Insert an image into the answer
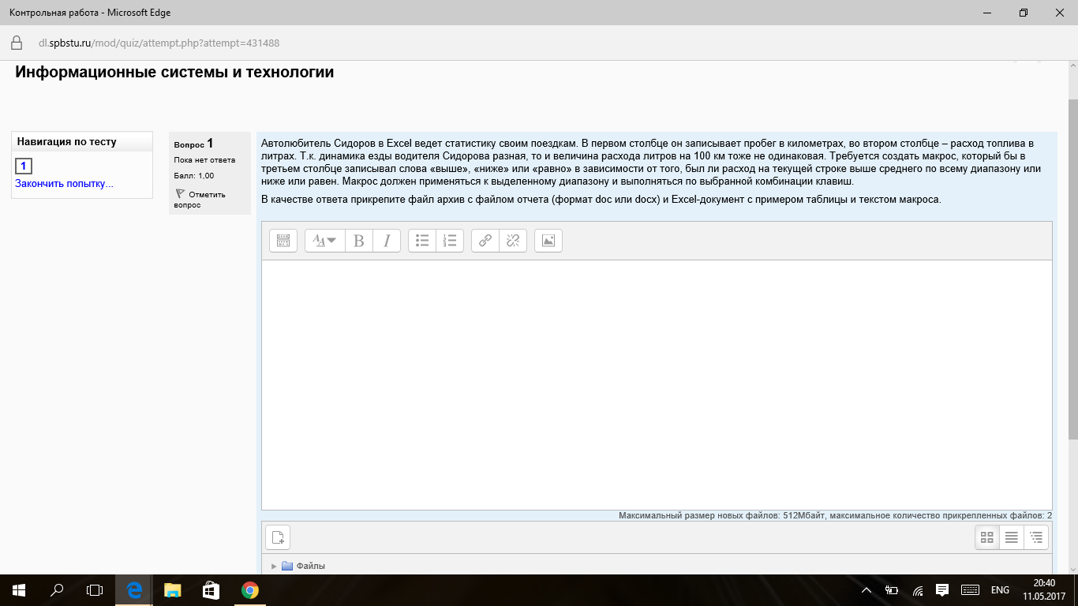Screen dimensions: 1078x606 click(548, 241)
